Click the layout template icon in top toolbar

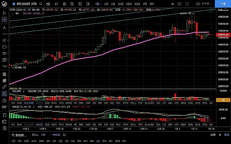coord(80,4)
